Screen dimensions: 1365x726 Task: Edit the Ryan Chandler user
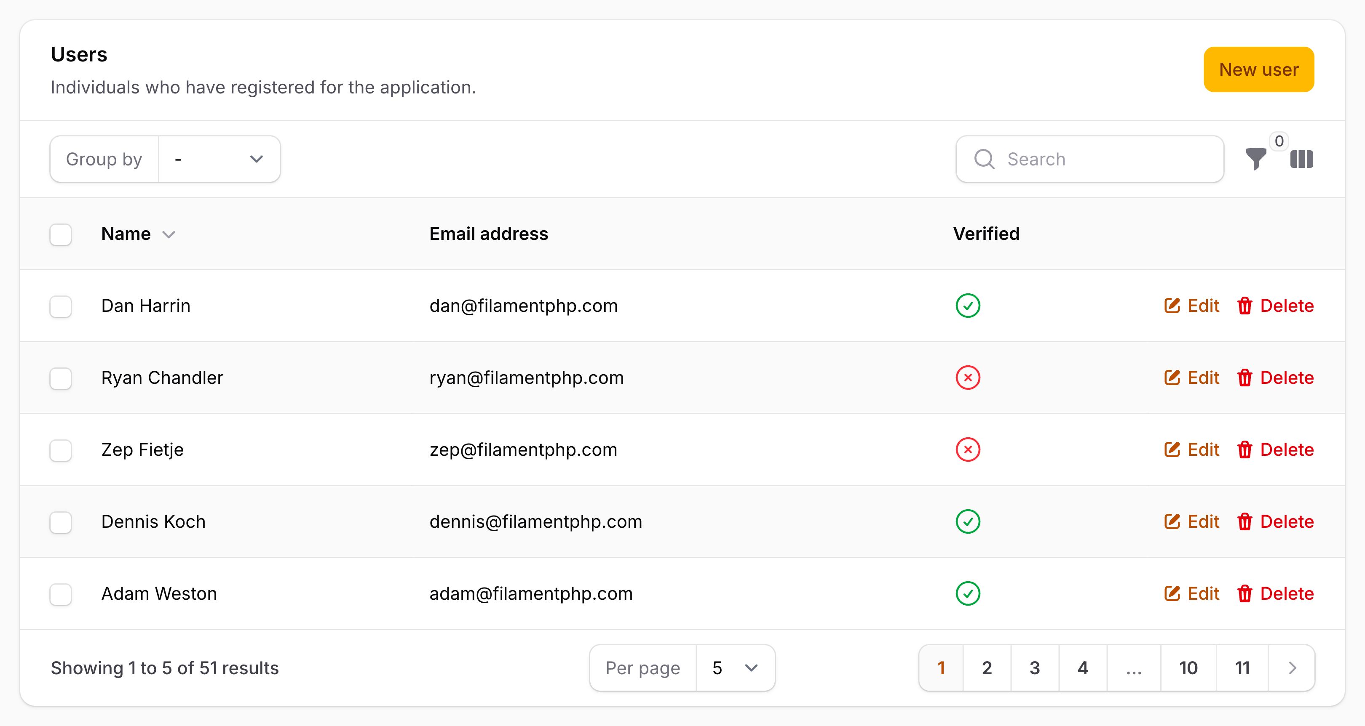1192,378
